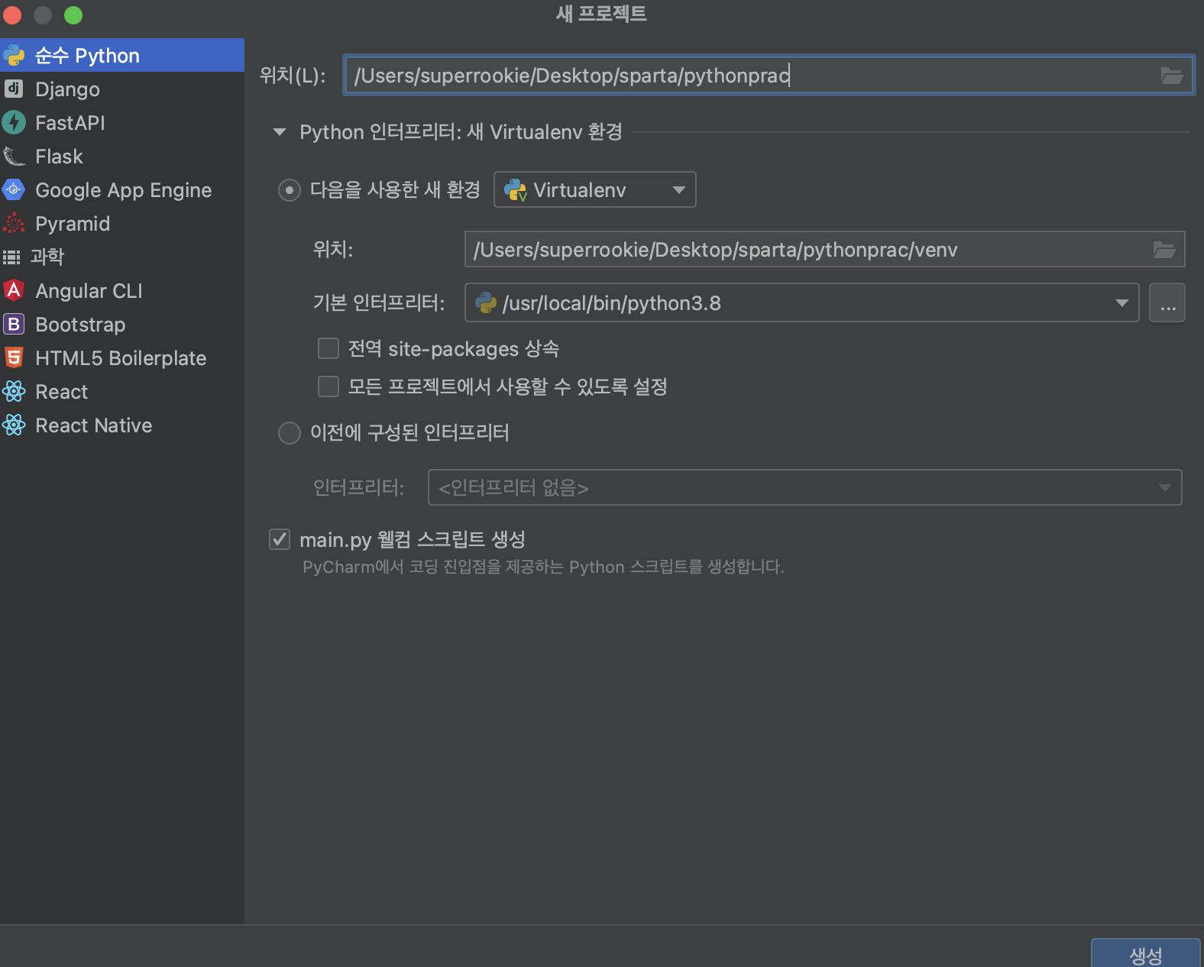The height and width of the screenshot is (967, 1204).
Task: Choose Google App Engine project type
Action: pos(122,189)
